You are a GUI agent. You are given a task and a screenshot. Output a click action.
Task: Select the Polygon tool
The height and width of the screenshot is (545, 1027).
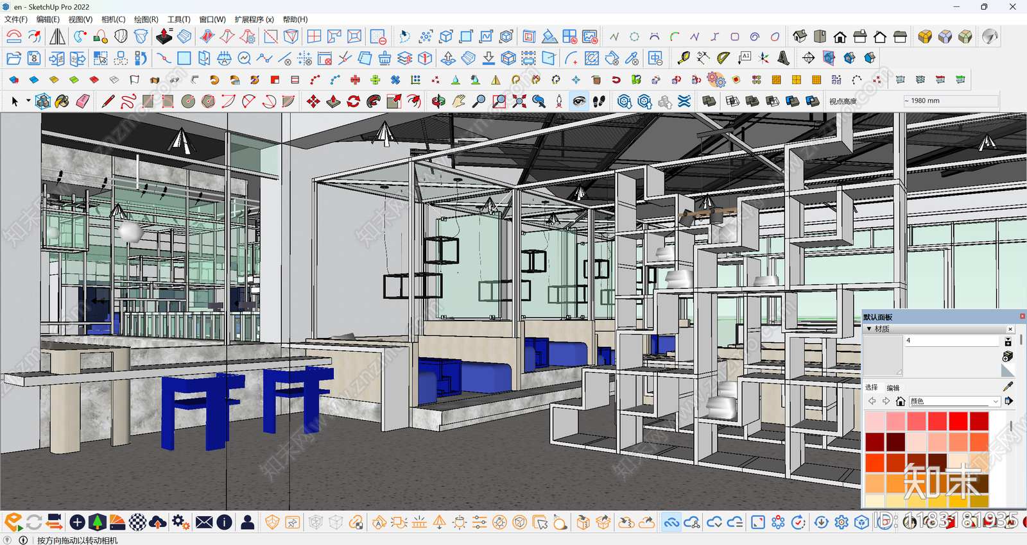(x=208, y=101)
